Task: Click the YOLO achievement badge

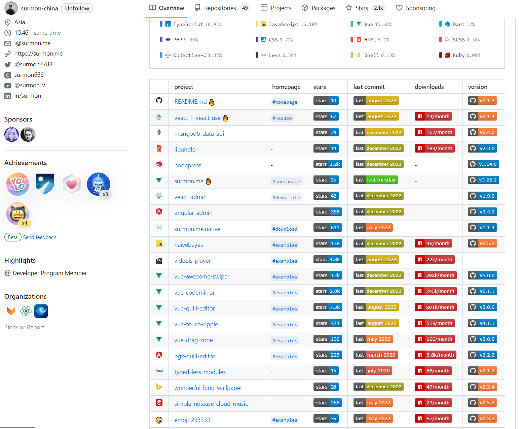Action: click(18, 184)
